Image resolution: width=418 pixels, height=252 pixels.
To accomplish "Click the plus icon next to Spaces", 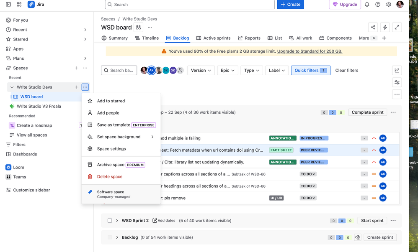I will (77, 68).
